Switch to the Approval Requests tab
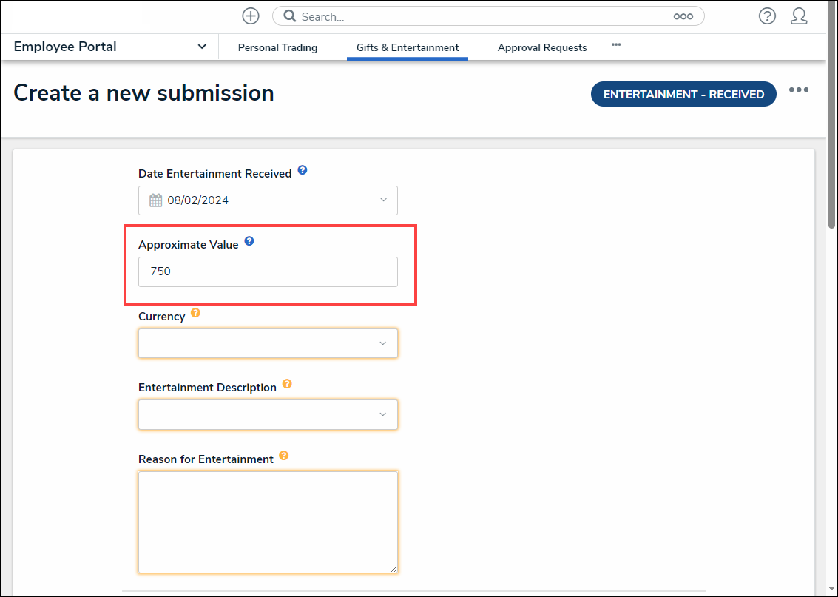 [x=542, y=47]
